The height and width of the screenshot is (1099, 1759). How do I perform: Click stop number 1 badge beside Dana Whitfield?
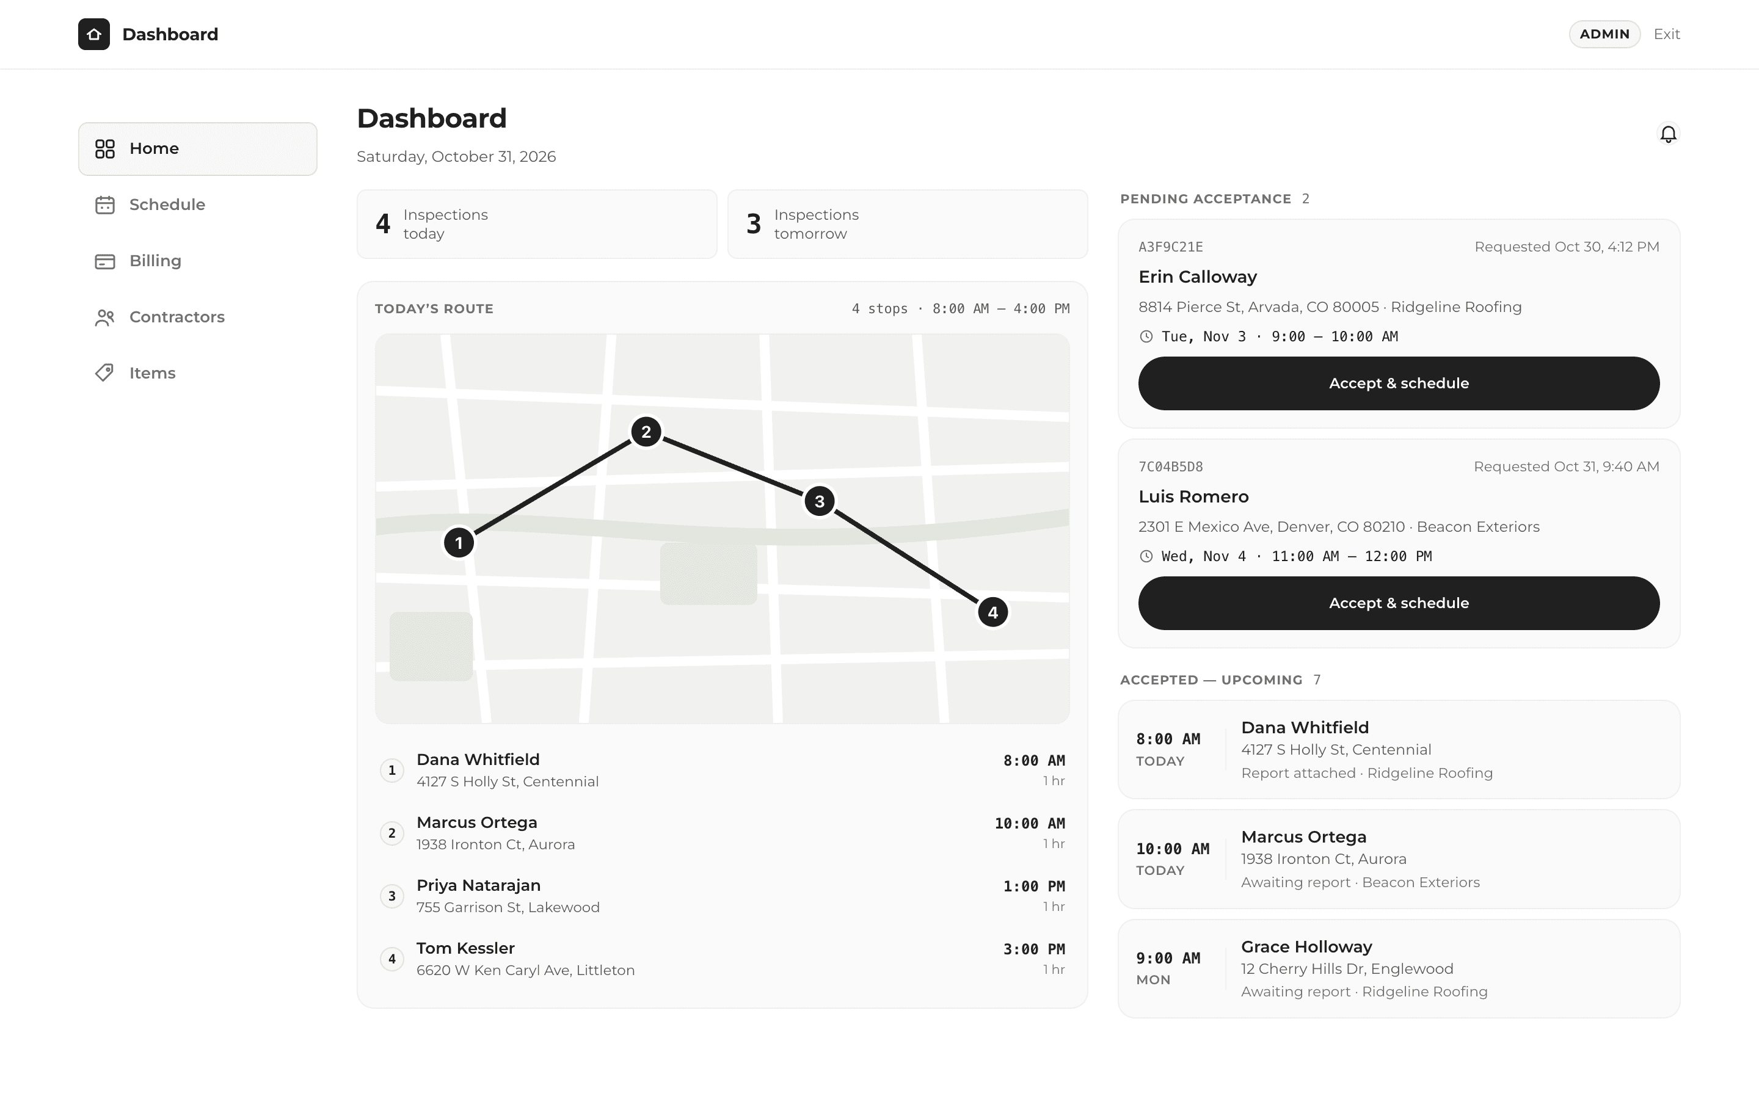pos(391,770)
